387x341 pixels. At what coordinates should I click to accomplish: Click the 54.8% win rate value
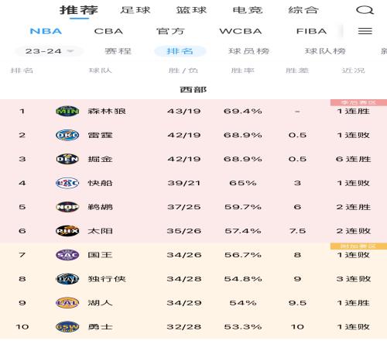tap(243, 279)
